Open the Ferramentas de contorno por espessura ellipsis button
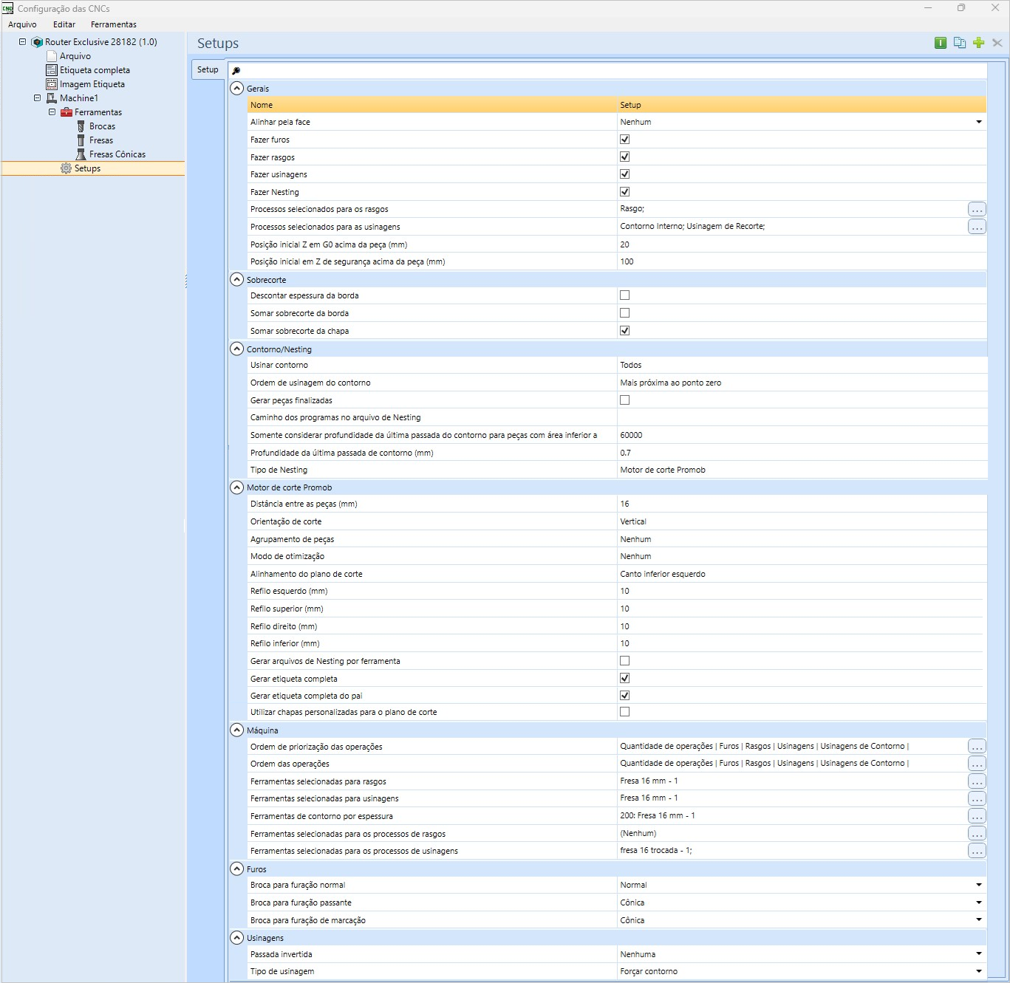Viewport: 1010px width, 983px height. [x=977, y=816]
